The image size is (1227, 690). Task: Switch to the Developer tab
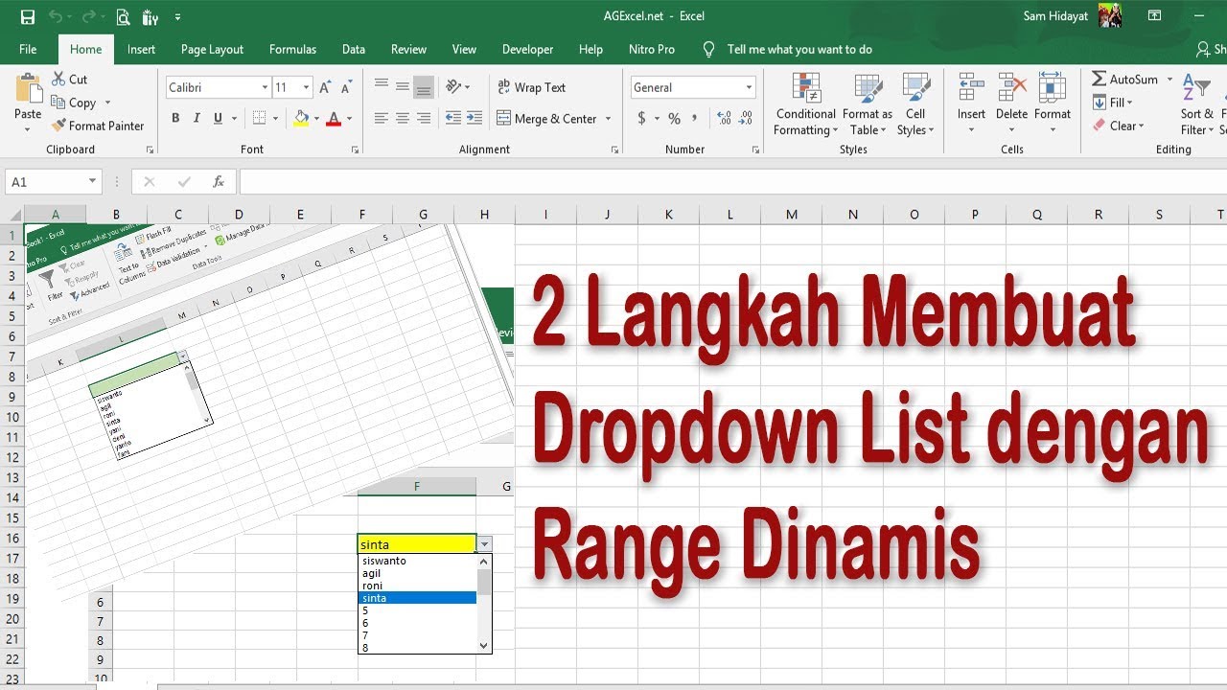point(527,49)
